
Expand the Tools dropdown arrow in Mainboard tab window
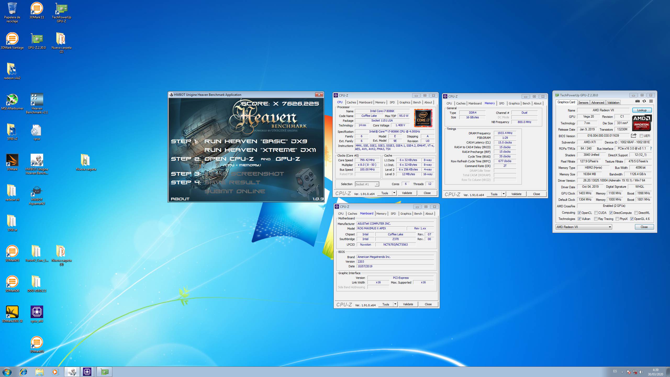[395, 304]
